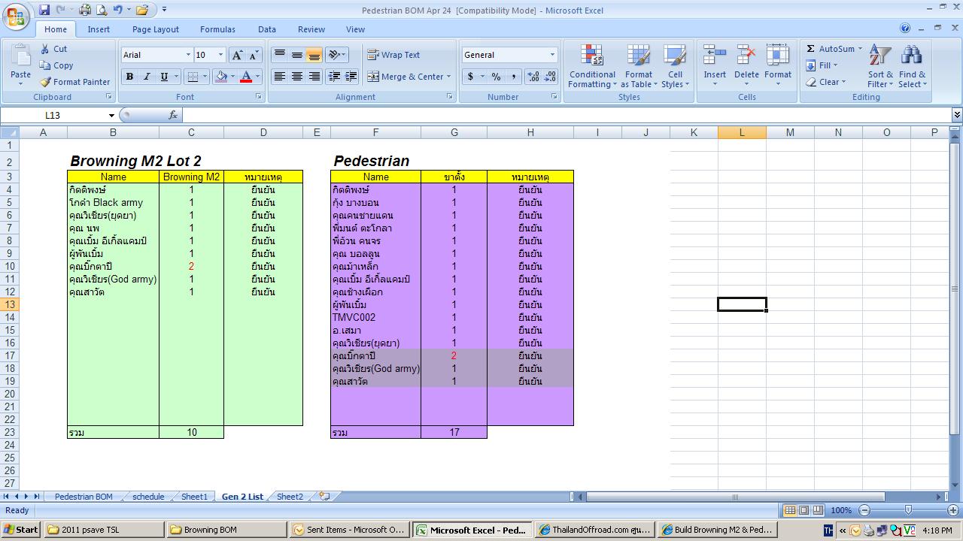This screenshot has width=963, height=541.
Task: Open the font name Arial dropdown
Action: point(188,55)
